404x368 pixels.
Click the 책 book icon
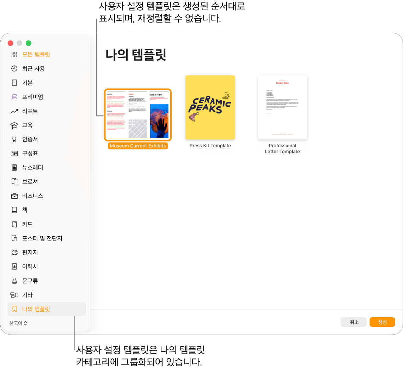click(14, 210)
